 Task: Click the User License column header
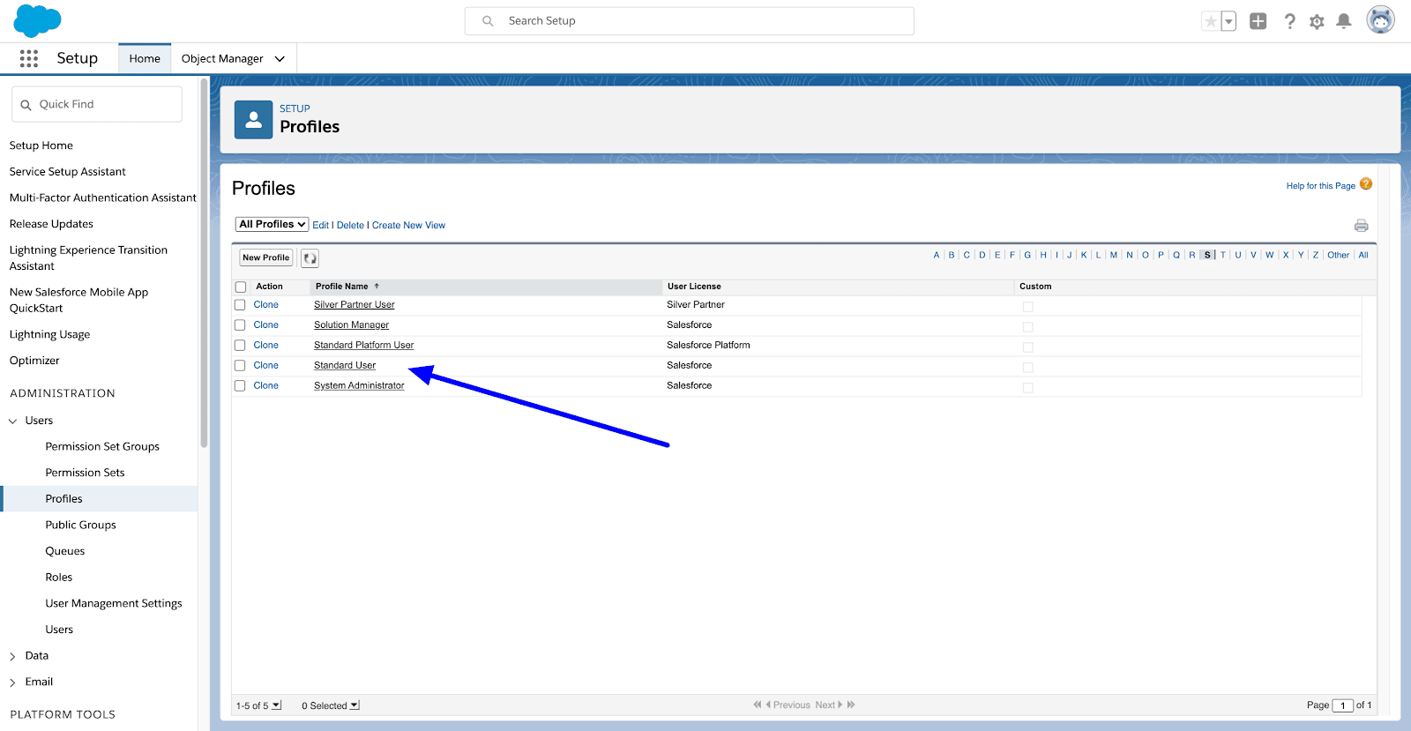click(694, 287)
